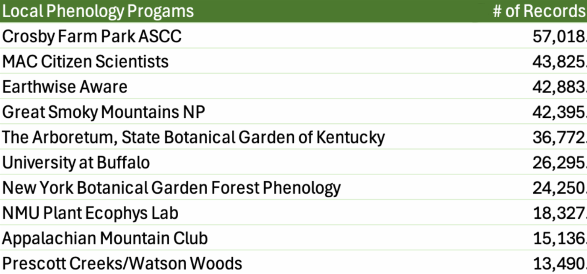Click the 42,883 records value

(559, 87)
